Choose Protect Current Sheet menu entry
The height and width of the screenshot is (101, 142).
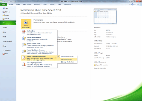point(39,45)
